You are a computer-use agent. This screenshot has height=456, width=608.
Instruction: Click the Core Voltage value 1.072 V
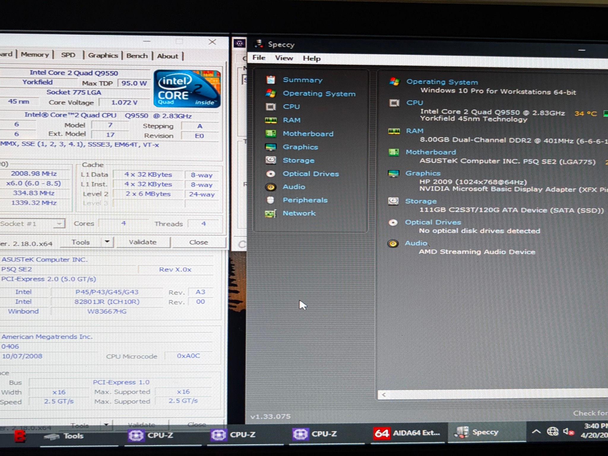(124, 102)
